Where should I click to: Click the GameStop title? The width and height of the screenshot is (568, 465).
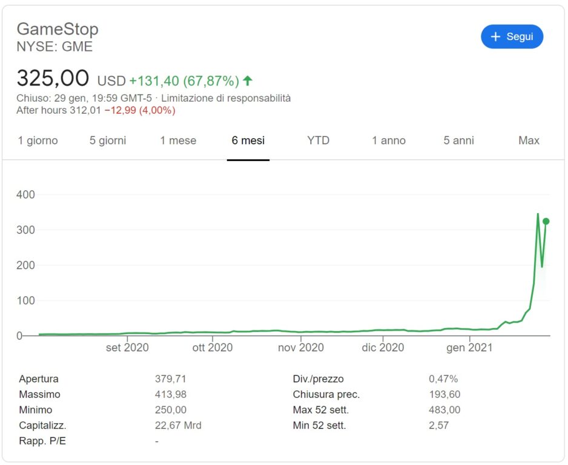point(58,29)
